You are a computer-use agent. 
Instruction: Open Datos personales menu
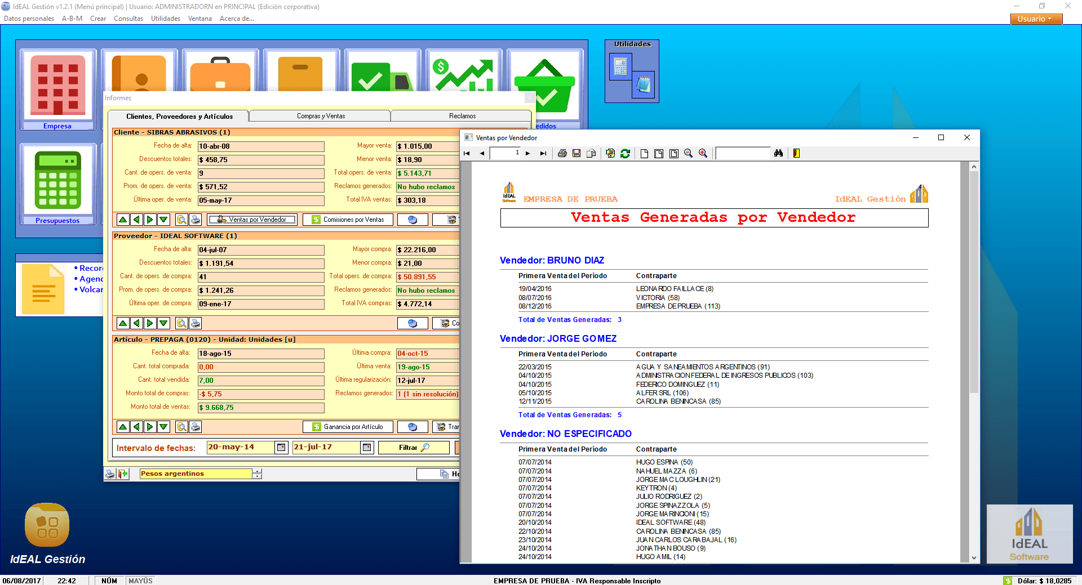[x=29, y=19]
